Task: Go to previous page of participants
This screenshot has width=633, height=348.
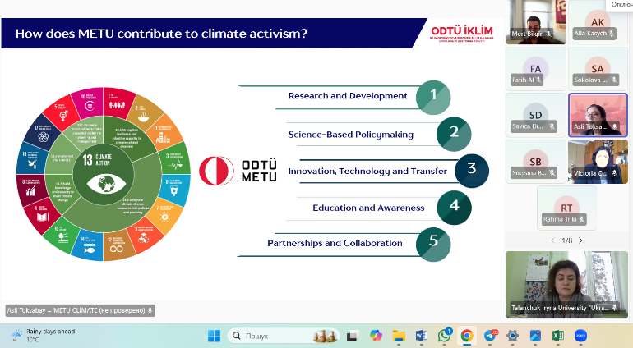Action: 552,240
